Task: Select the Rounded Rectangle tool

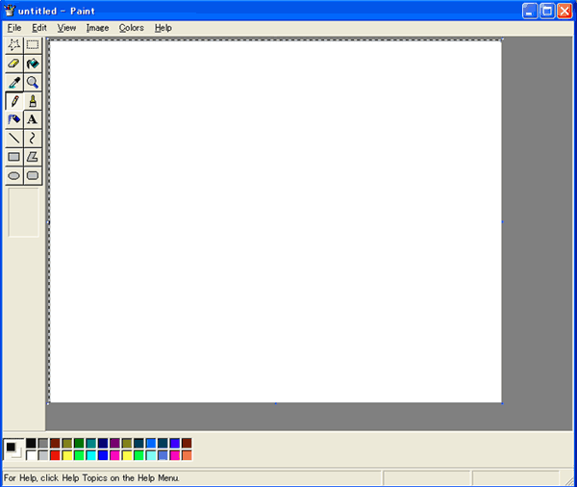Action: 33,176
